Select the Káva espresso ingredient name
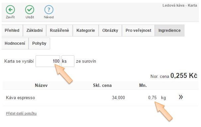Image resolution: width=201 pixels, height=127 pixels. coord(20,98)
